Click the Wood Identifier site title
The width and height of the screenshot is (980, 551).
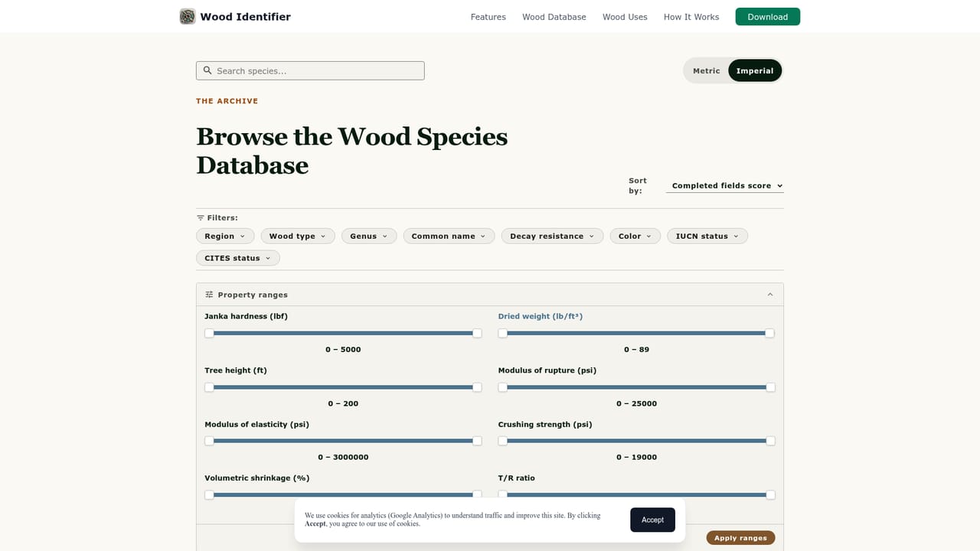(245, 17)
